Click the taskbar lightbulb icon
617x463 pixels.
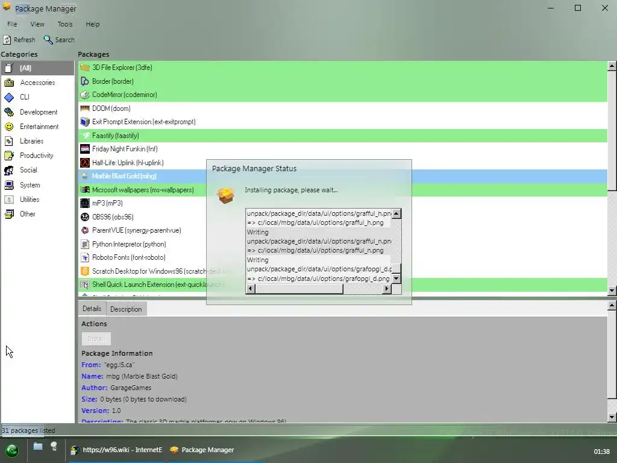click(54, 447)
